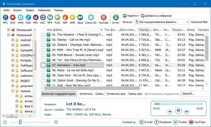The height and width of the screenshot is (127, 211).
Task: Select the AMR format icon
Action: point(73,18)
